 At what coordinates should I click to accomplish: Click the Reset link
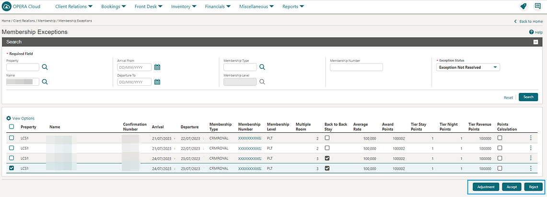coord(508,97)
